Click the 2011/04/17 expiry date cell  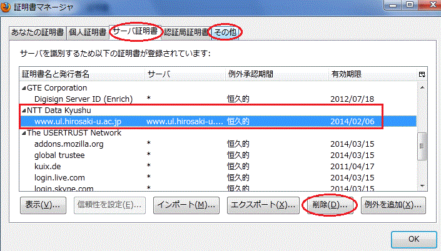point(352,167)
